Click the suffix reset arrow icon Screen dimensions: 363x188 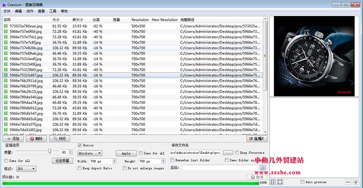pyautogui.click(x=262, y=168)
